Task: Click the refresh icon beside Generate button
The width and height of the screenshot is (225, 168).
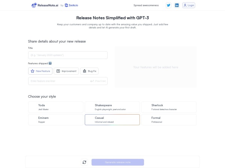Action: pos(84,162)
